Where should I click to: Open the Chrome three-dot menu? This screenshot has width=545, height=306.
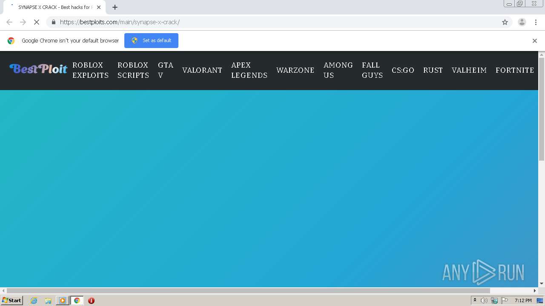pyautogui.click(x=536, y=22)
